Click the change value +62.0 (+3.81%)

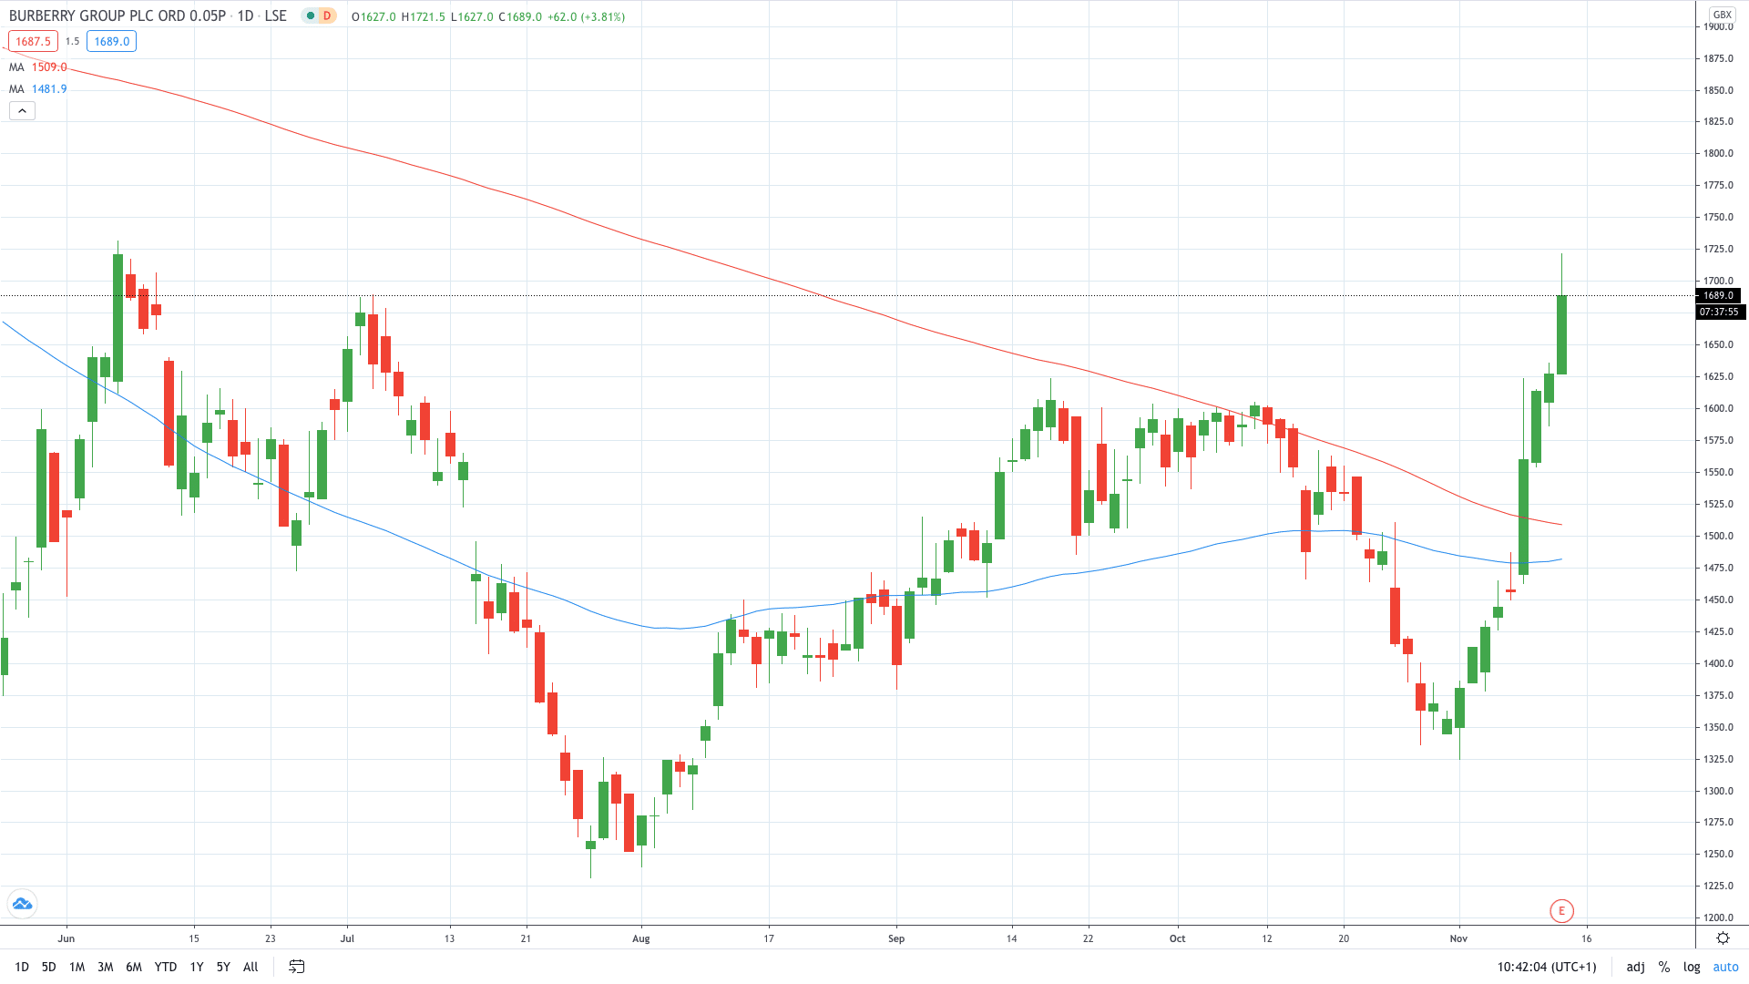click(587, 16)
